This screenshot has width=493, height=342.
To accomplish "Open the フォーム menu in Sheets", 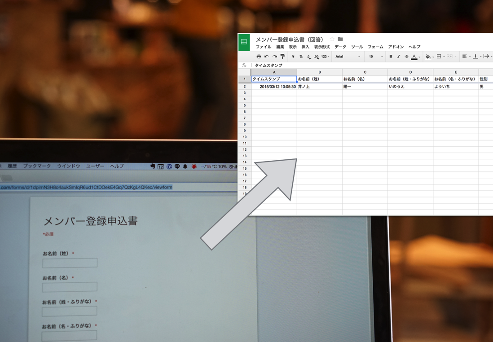I will (375, 47).
